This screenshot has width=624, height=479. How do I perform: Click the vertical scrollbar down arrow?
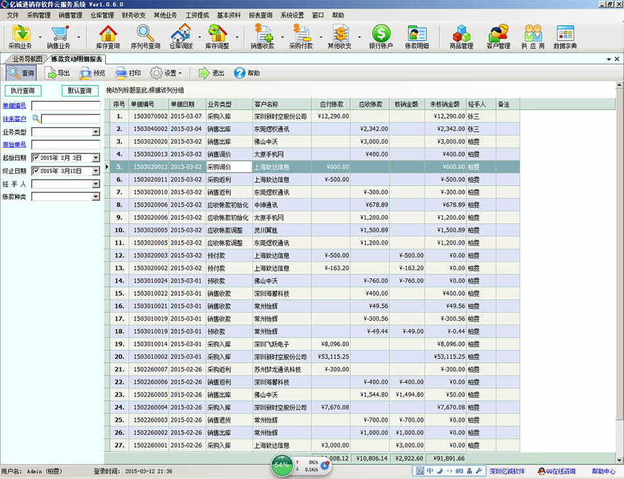[x=619, y=460]
